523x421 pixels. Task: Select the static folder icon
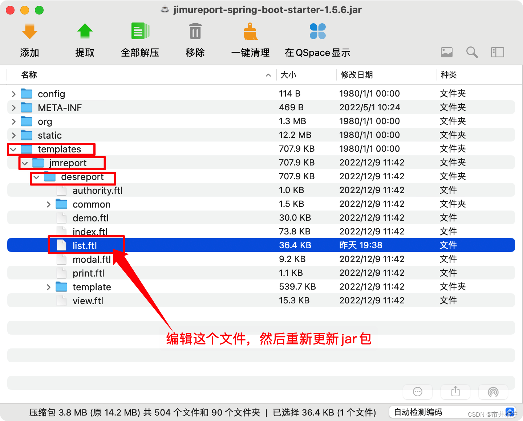point(27,135)
